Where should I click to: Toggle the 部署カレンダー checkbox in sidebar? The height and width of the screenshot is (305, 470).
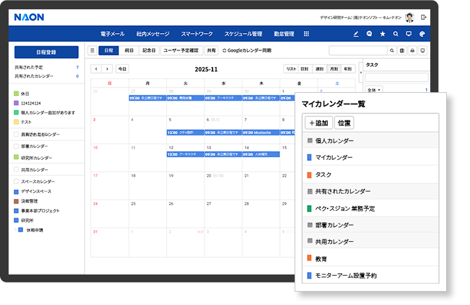click(17, 146)
